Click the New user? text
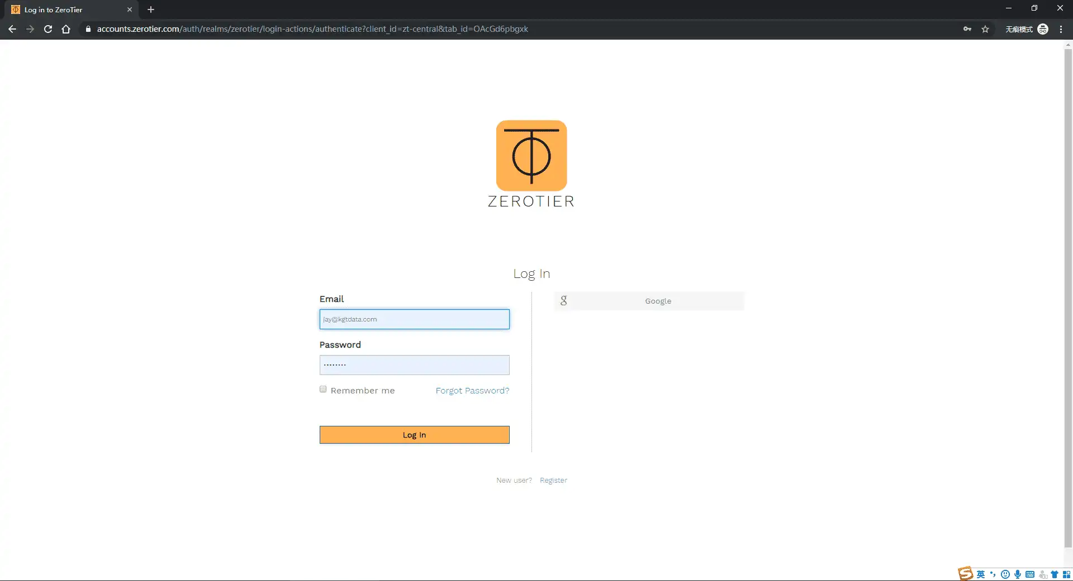Viewport: 1073px width, 581px height. pos(514,480)
